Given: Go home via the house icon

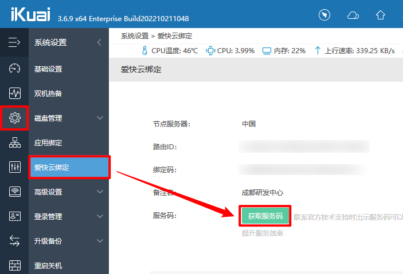Looking at the screenshot, I should pyautogui.click(x=381, y=15).
